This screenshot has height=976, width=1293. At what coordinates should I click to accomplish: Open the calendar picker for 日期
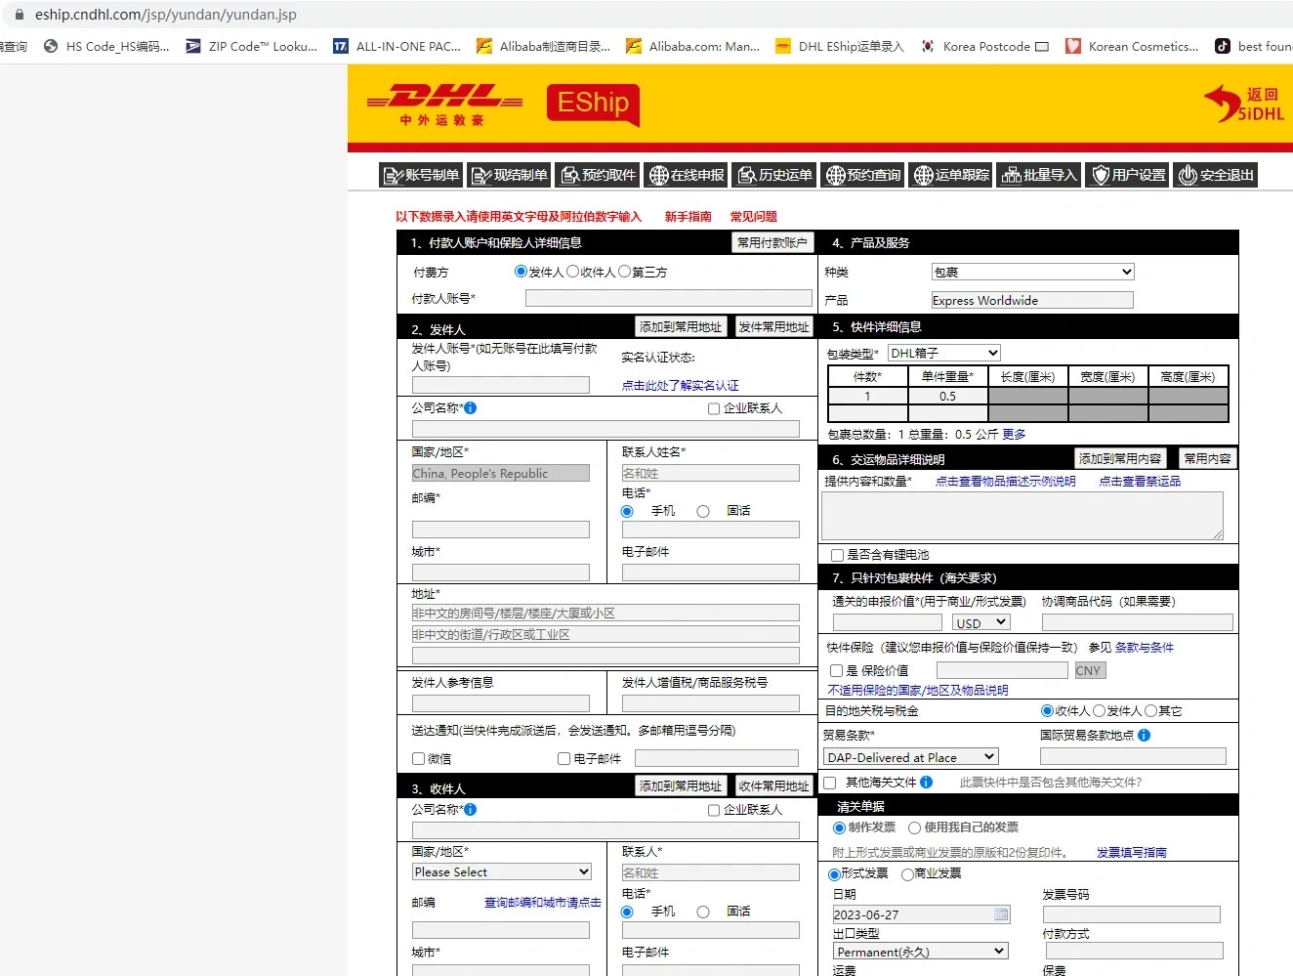[x=1001, y=914]
